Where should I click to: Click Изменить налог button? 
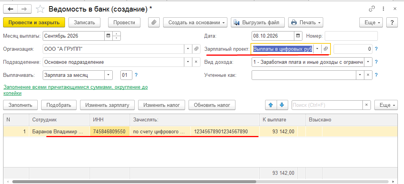point(162,105)
